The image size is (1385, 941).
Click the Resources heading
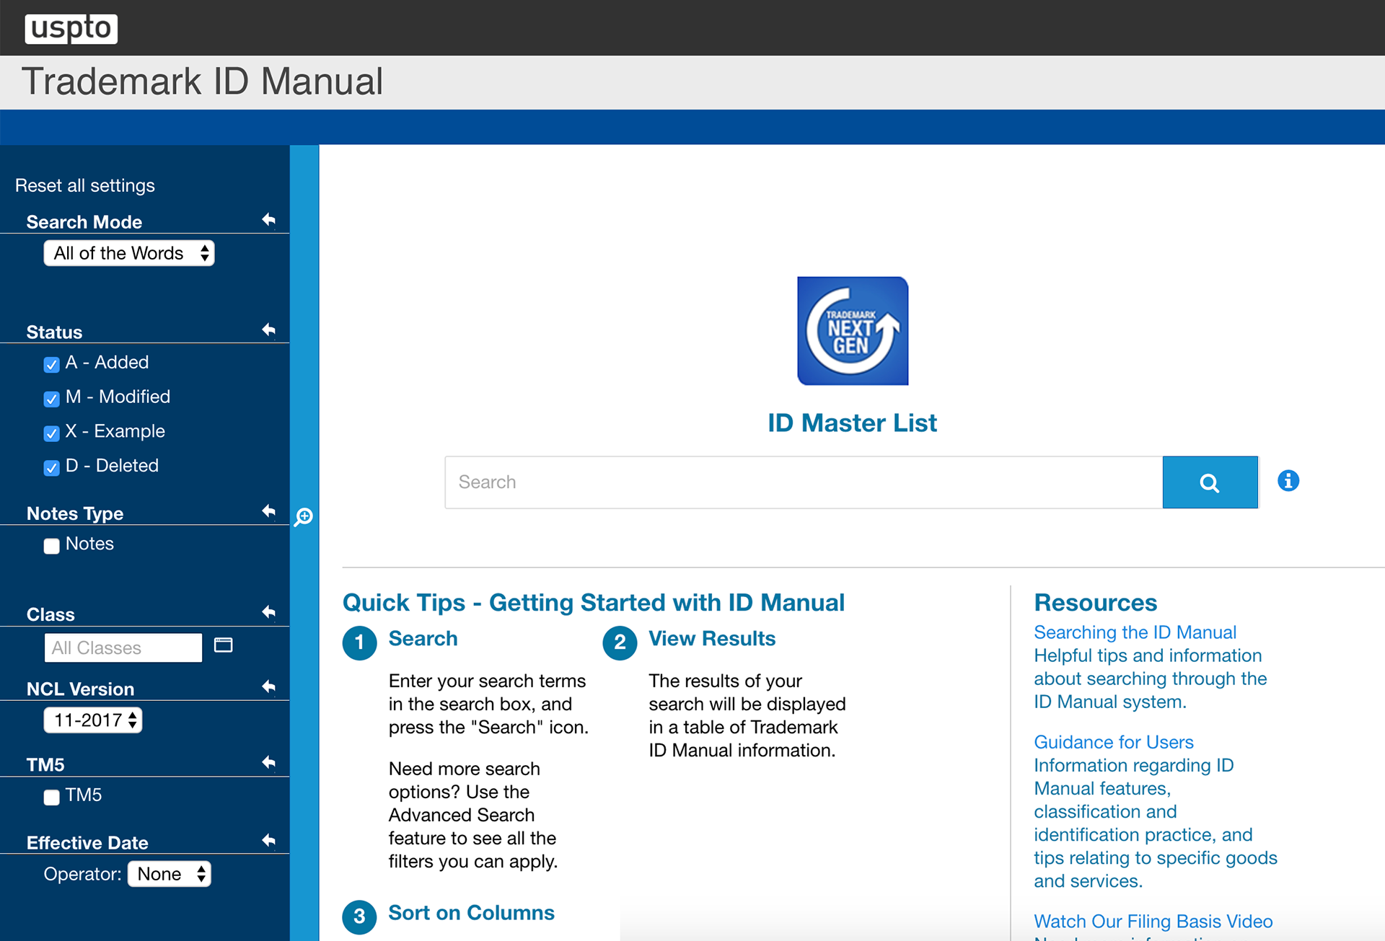pyautogui.click(x=1096, y=602)
